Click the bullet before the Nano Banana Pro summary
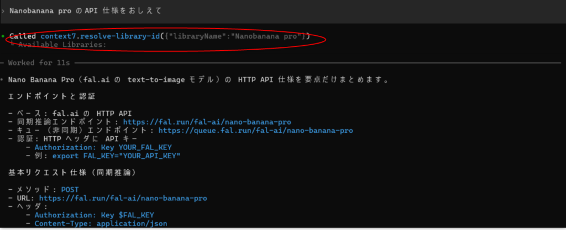This screenshot has width=566, height=230. 3,80
